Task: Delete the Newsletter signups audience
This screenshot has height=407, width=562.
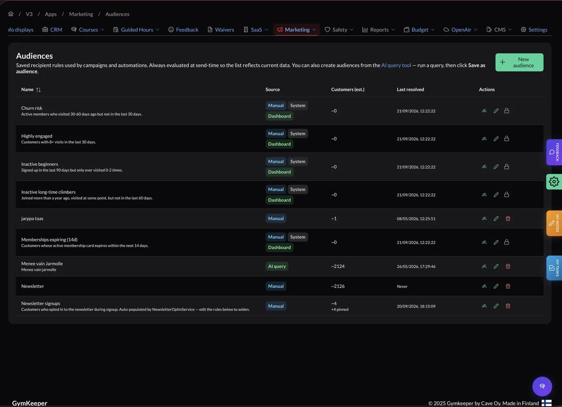Action: tap(508, 306)
